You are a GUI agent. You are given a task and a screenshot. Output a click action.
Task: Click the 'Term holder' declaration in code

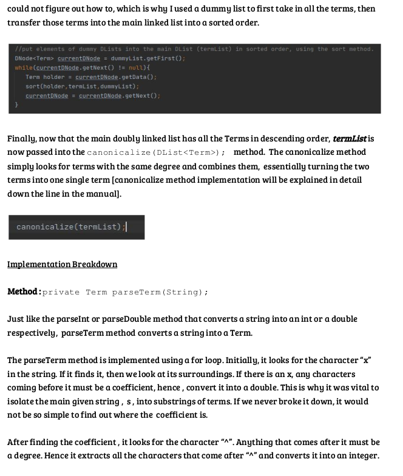pos(45,77)
